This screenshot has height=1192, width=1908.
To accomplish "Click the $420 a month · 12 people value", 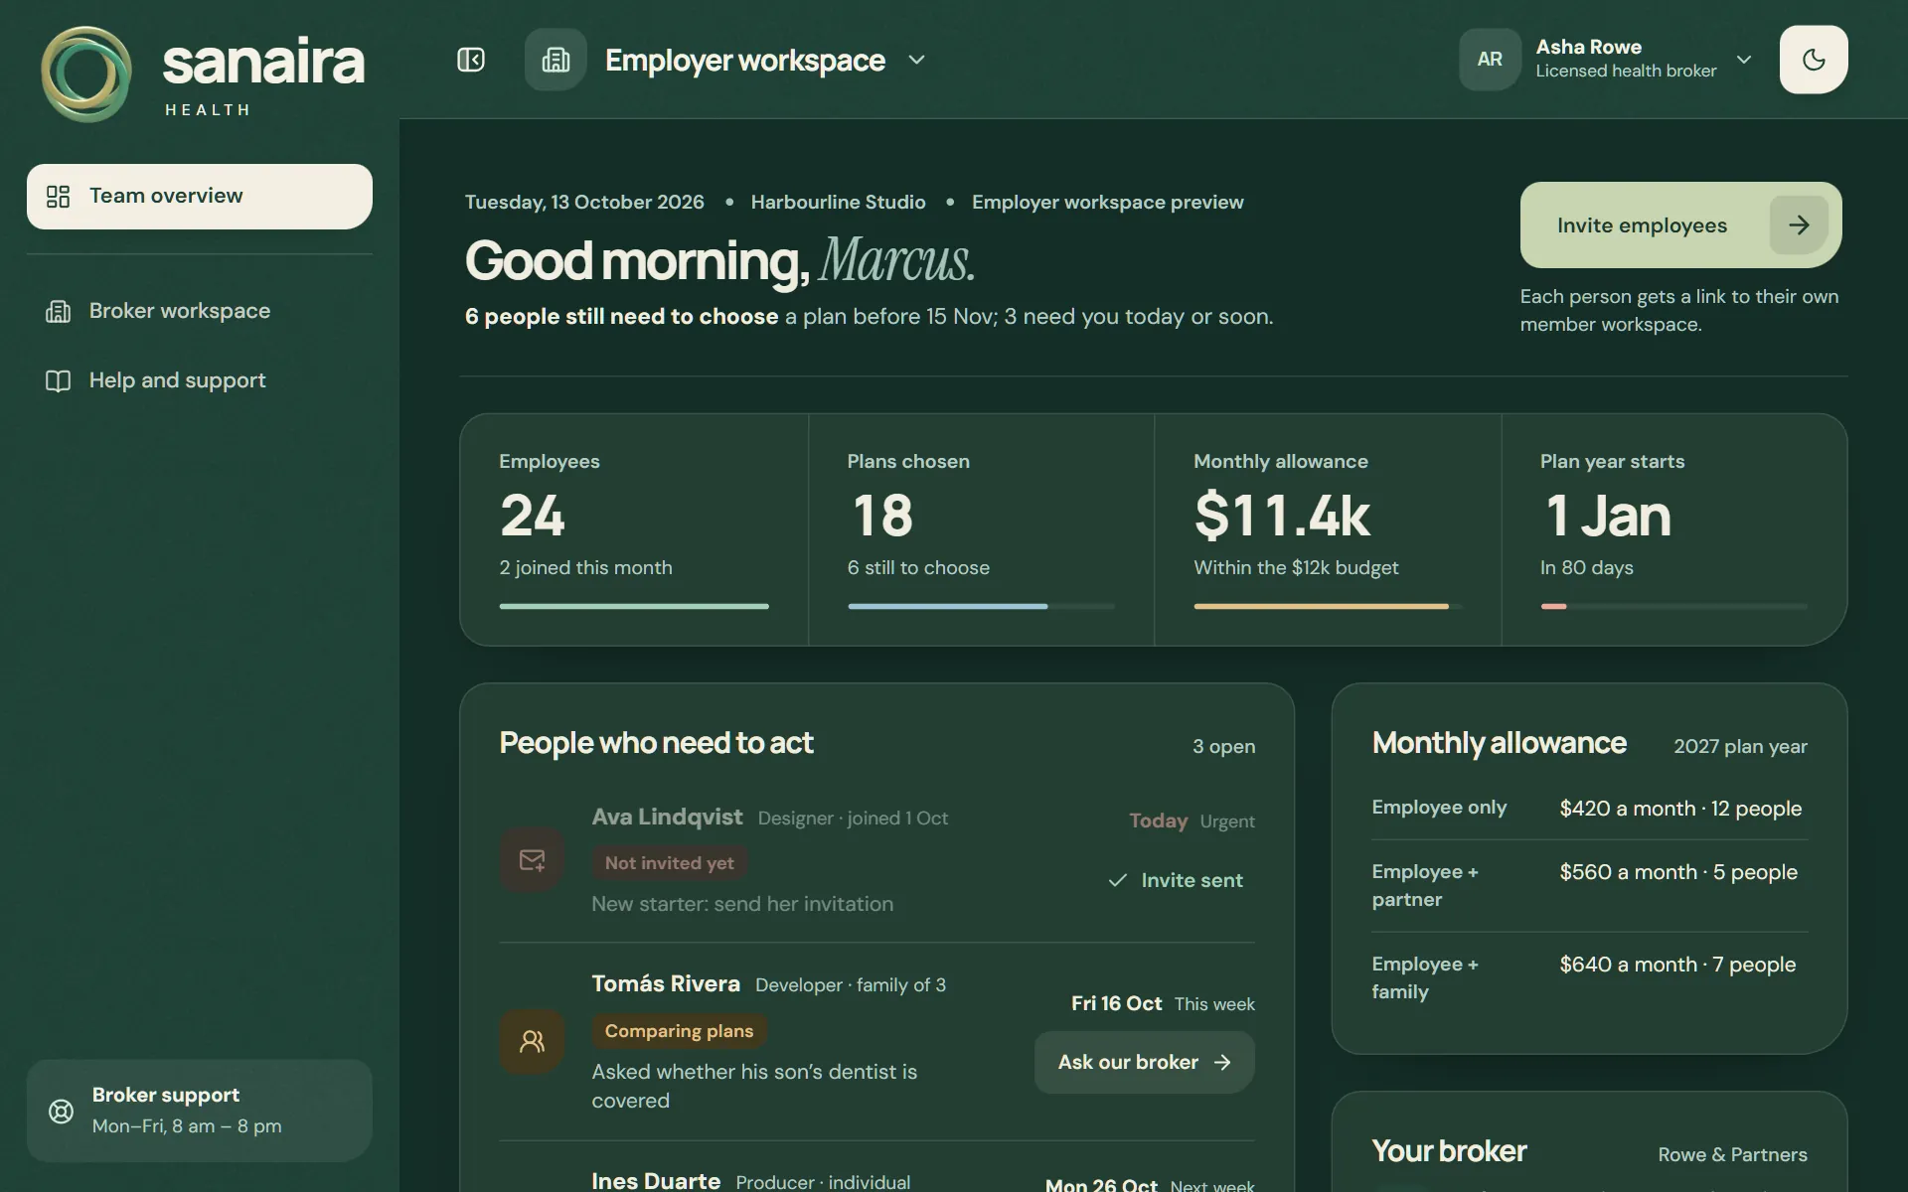I will [1680, 809].
